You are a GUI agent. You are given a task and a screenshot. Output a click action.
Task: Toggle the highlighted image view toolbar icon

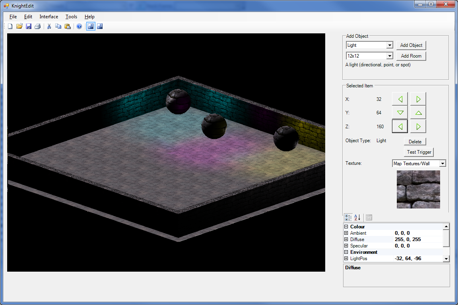[x=91, y=26]
